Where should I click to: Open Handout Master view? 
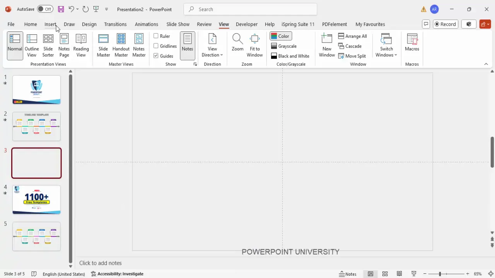(x=121, y=44)
